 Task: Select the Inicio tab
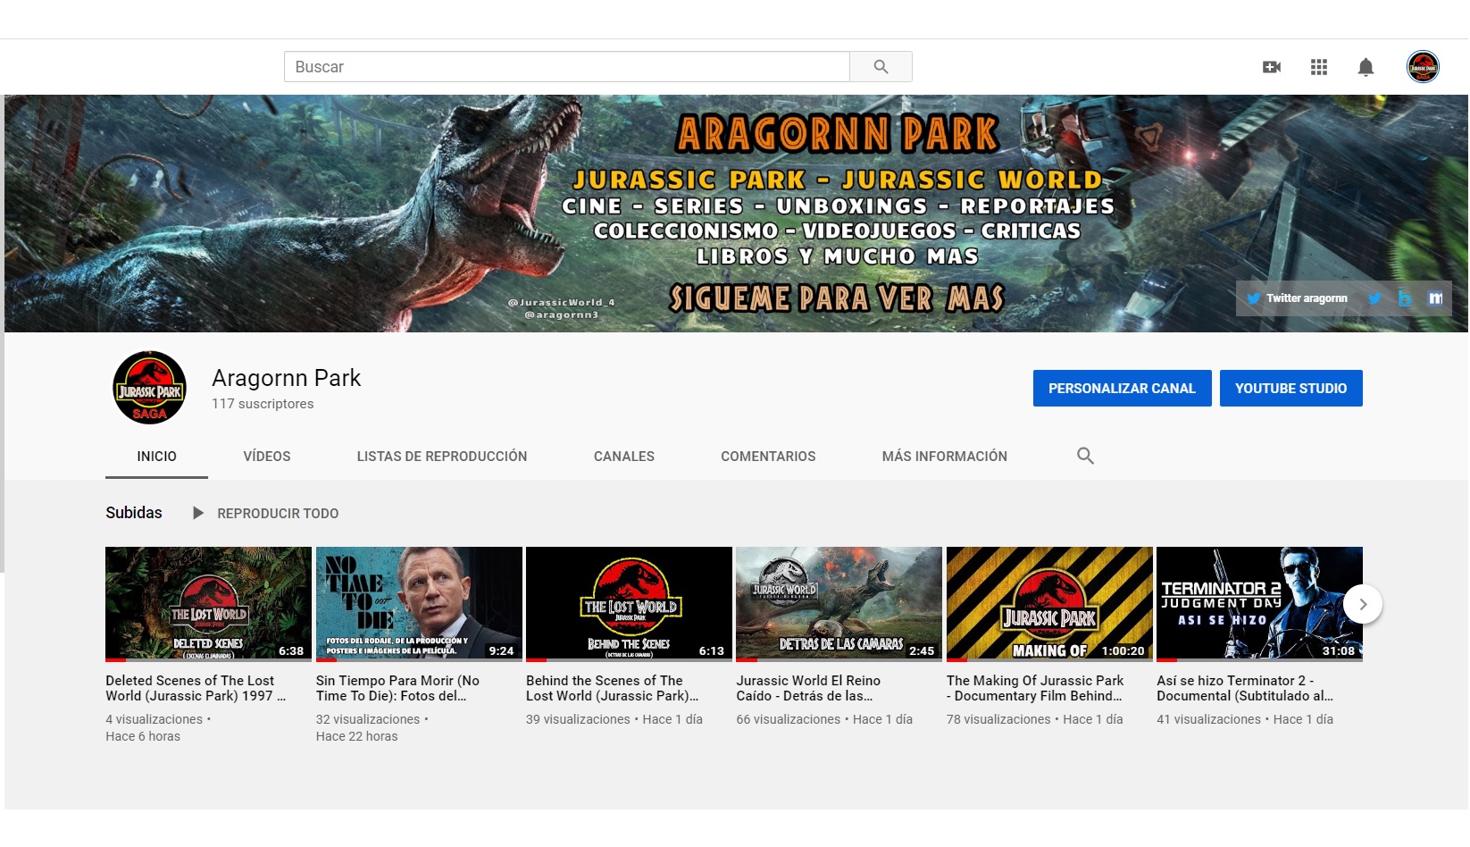156,457
